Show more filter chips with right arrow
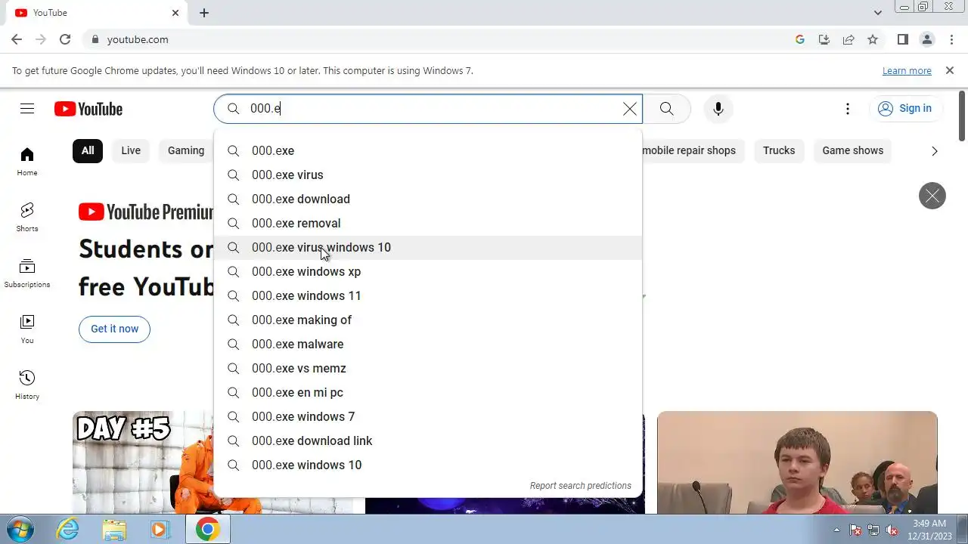 coord(935,151)
